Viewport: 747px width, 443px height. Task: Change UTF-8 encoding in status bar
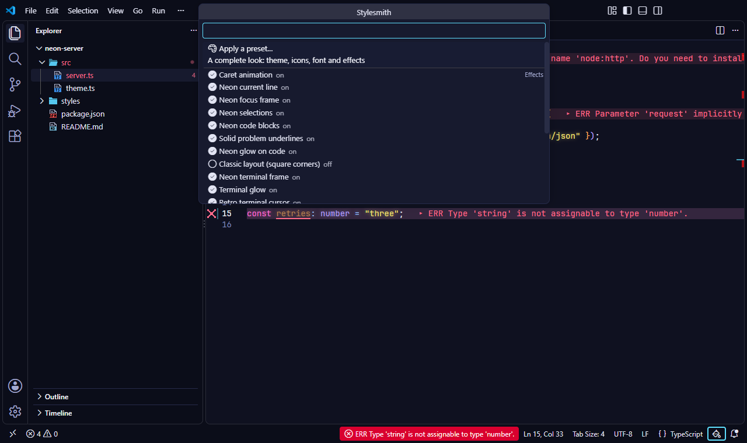[623, 434]
